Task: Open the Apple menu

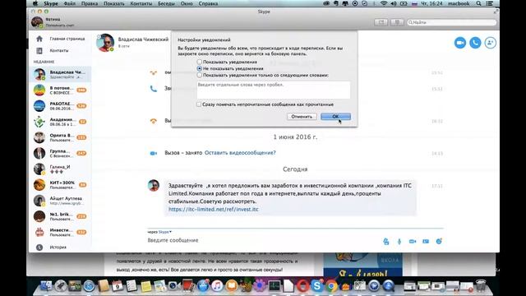Action: pos(35,3)
